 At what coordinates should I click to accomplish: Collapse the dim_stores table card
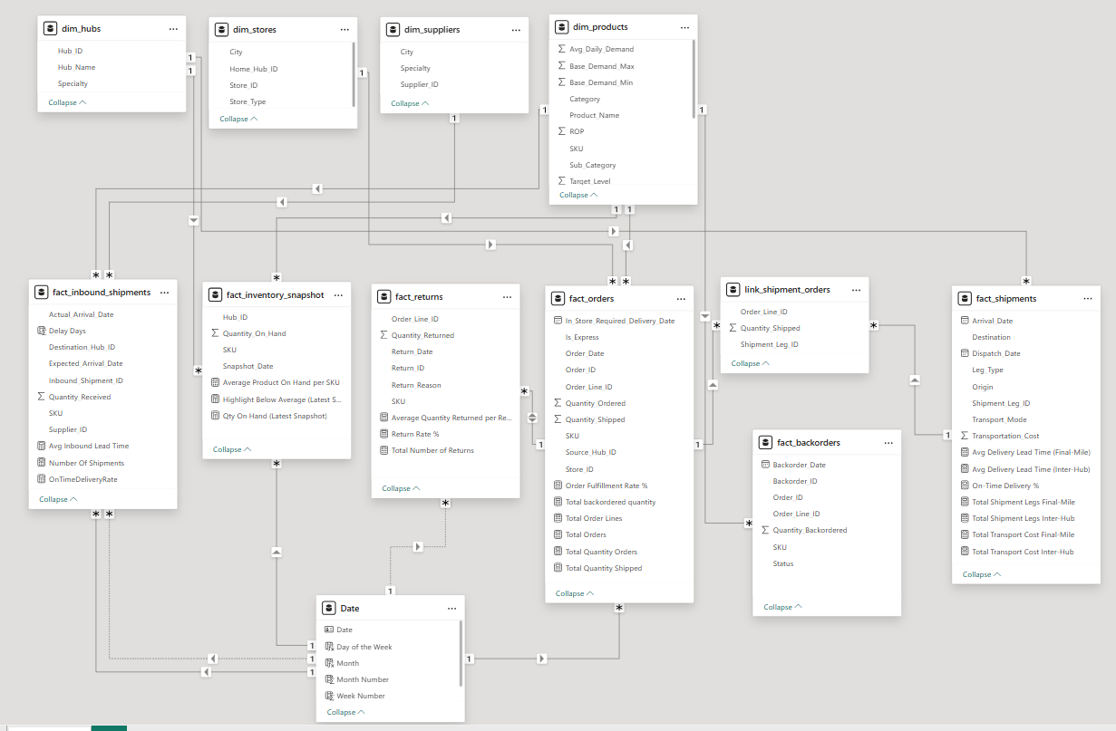coord(238,119)
